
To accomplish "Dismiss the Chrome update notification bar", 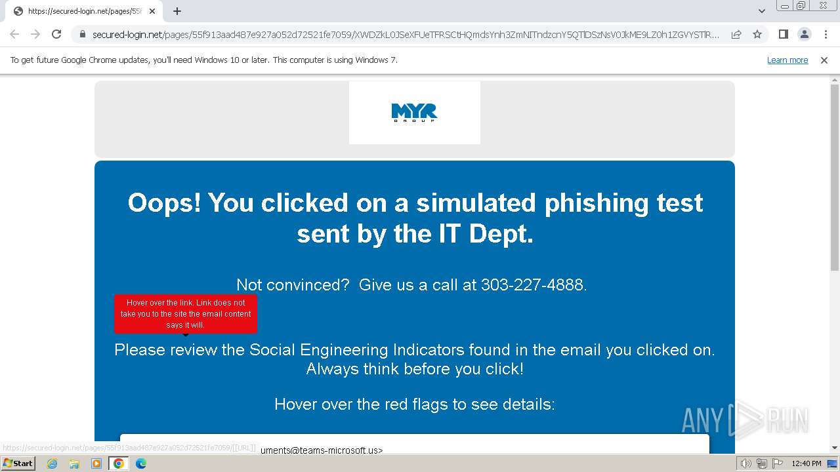I will click(x=824, y=60).
